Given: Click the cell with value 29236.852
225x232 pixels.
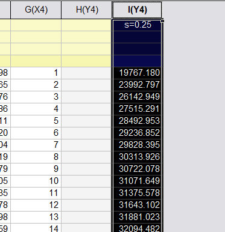Looking at the screenshot, I should 138,133.
